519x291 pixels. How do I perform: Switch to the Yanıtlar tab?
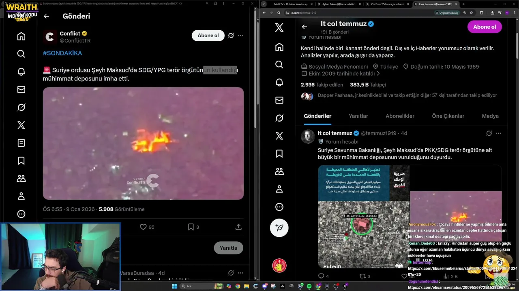(x=358, y=116)
